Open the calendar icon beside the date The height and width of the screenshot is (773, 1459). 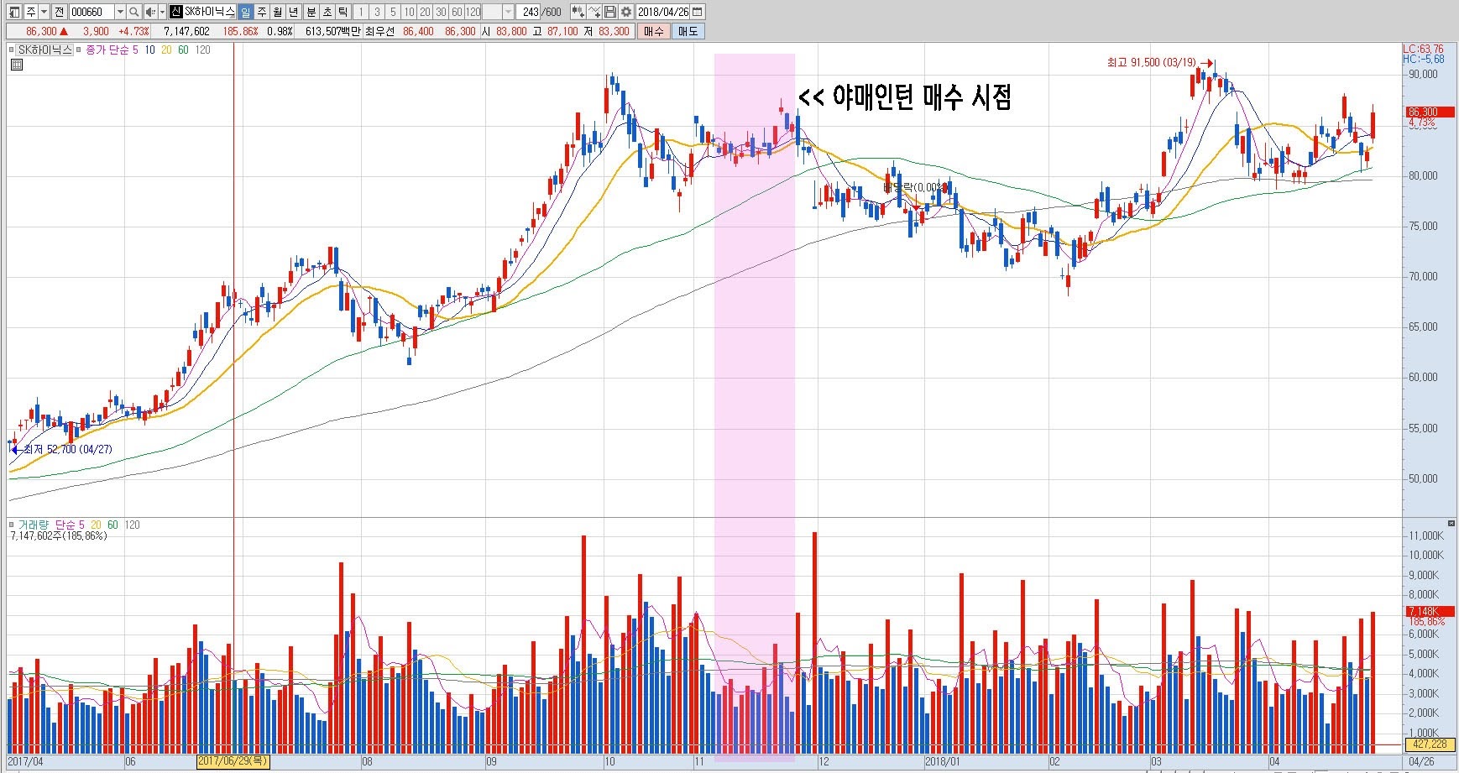point(697,12)
